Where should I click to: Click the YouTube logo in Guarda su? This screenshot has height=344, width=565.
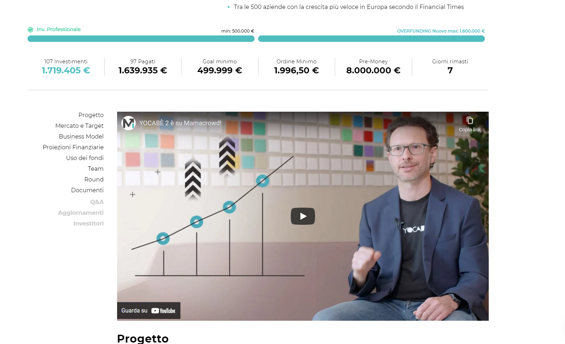click(x=163, y=311)
